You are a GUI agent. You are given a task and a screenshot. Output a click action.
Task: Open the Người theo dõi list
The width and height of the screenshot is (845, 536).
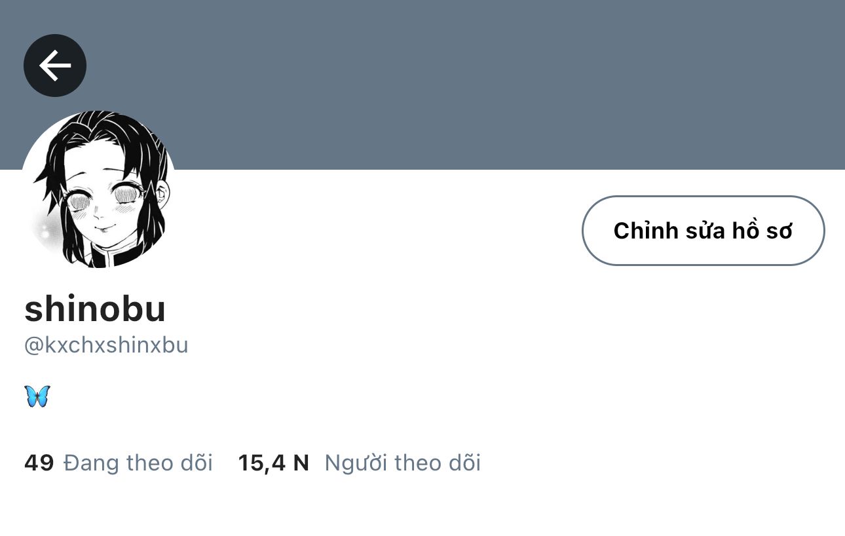coord(403,463)
